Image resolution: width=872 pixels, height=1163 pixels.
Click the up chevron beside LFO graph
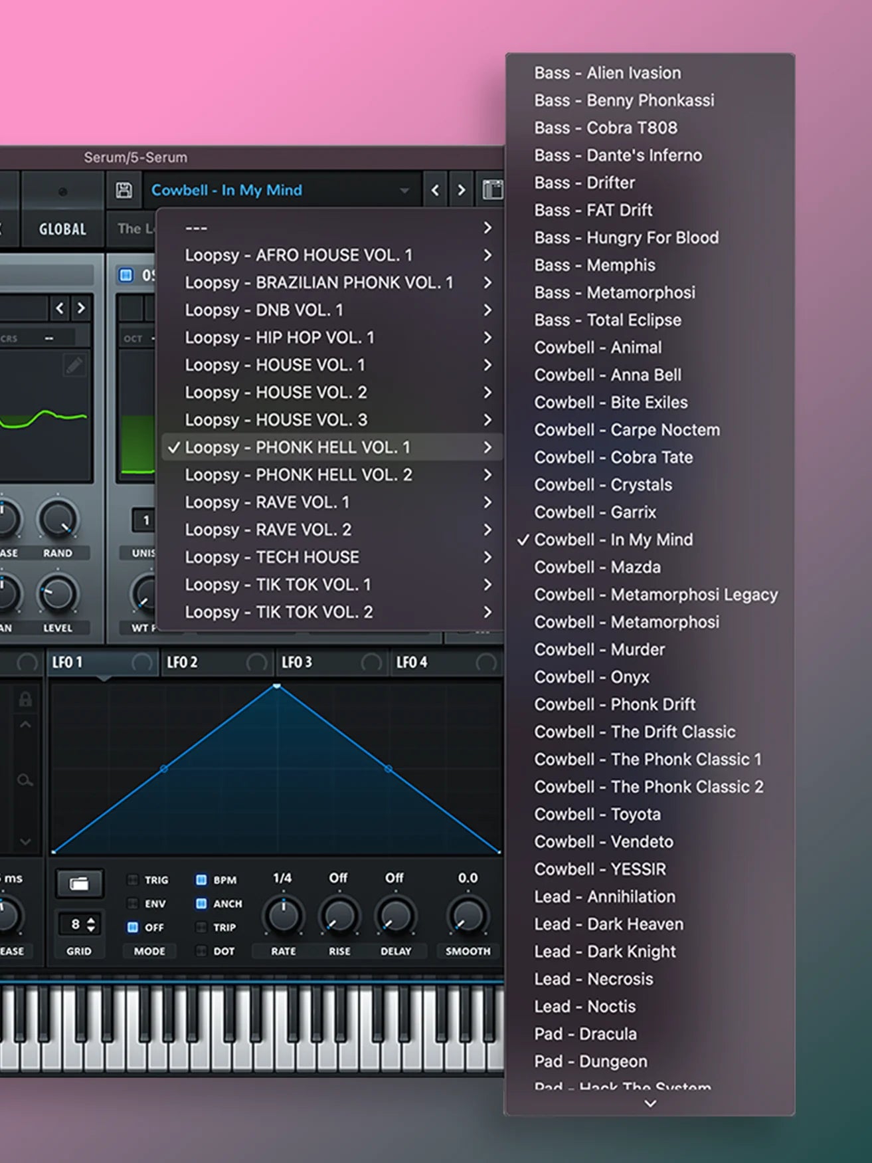(25, 725)
